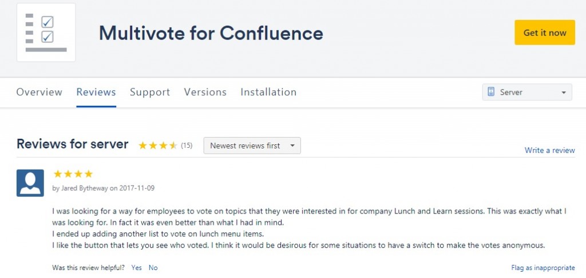Click the Reviews for server heading
The height and width of the screenshot is (278, 586).
click(72, 144)
